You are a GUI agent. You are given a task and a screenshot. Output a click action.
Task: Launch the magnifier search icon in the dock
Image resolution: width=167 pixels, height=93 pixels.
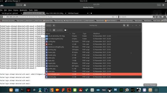127,90
